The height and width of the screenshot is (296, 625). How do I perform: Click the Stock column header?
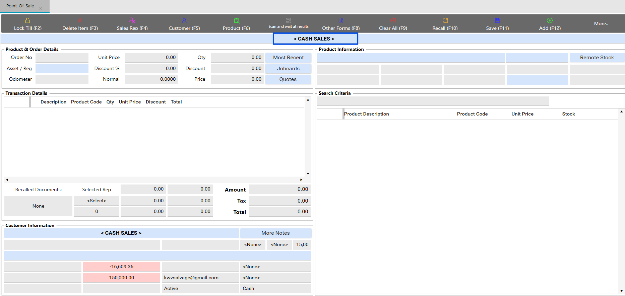(568, 114)
